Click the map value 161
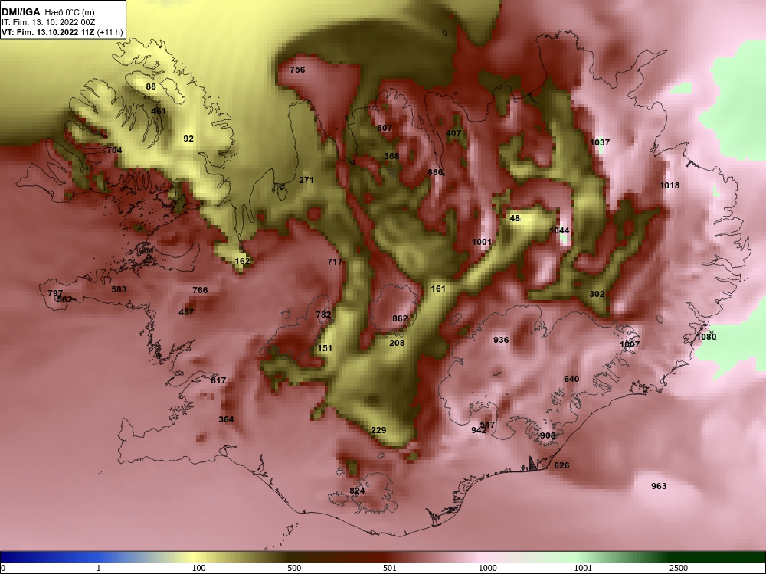This screenshot has width=766, height=574. click(438, 289)
